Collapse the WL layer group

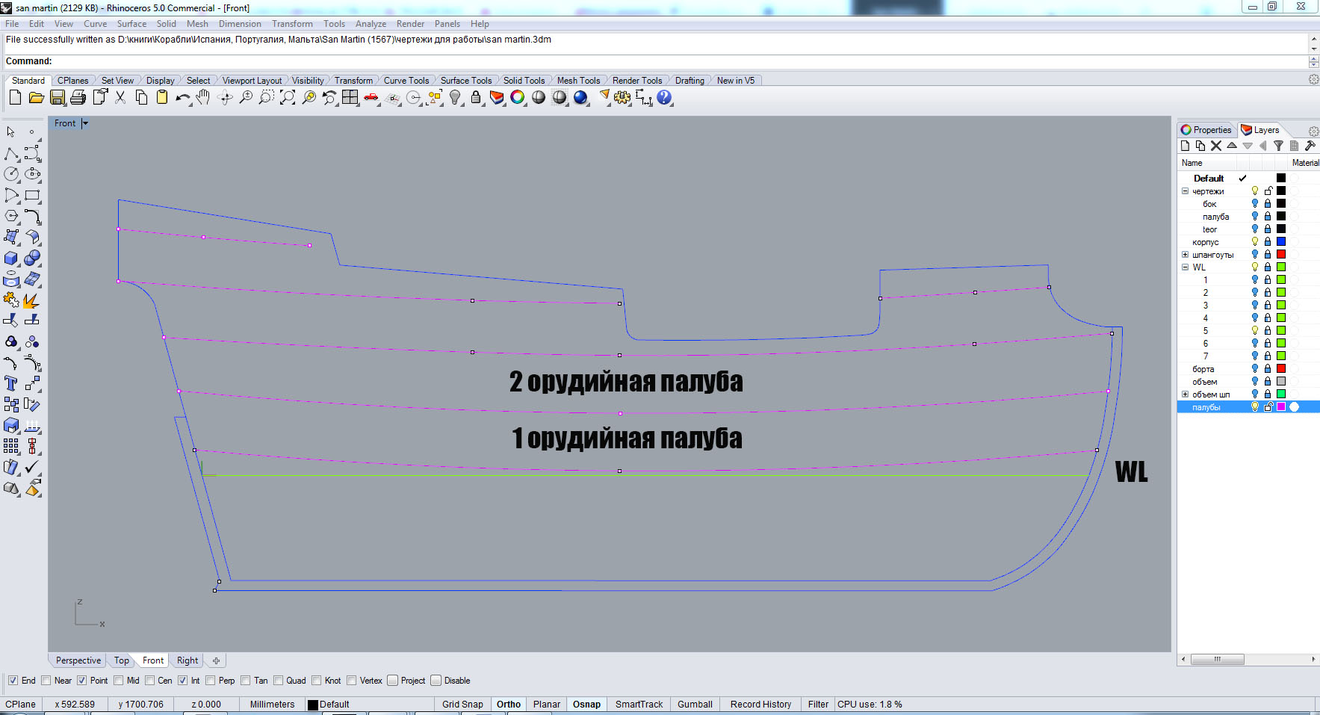(x=1185, y=267)
